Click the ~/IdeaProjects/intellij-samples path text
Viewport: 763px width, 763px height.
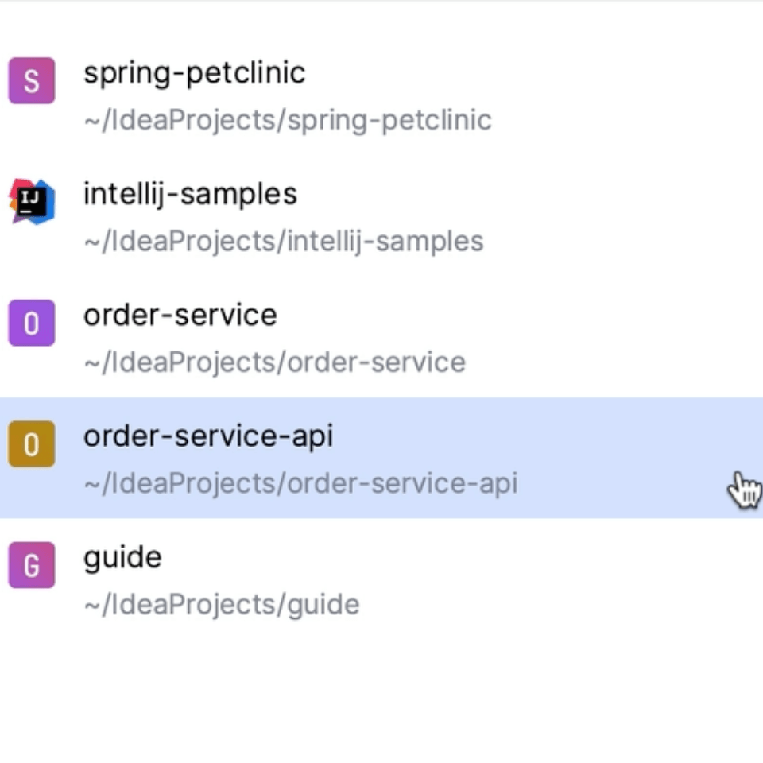click(x=284, y=242)
